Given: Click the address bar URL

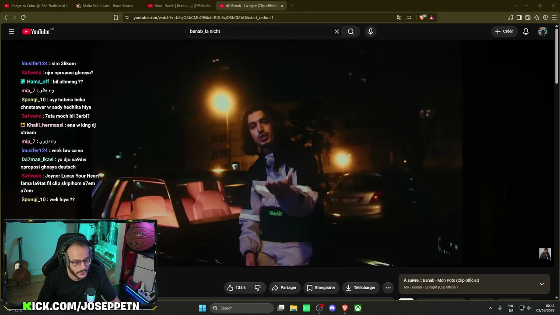Looking at the screenshot, I should 203,17.
